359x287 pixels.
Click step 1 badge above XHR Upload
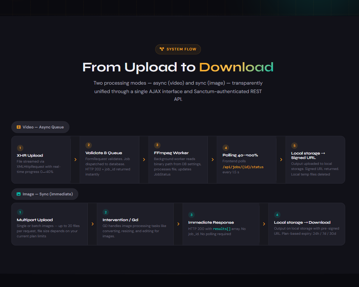pyautogui.click(x=20, y=148)
